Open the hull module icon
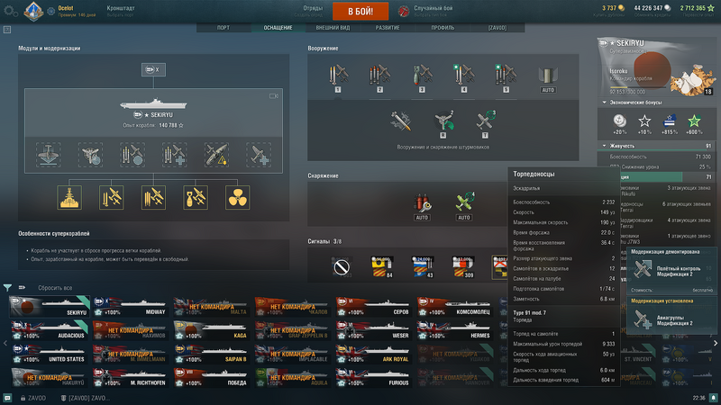 click(69, 197)
